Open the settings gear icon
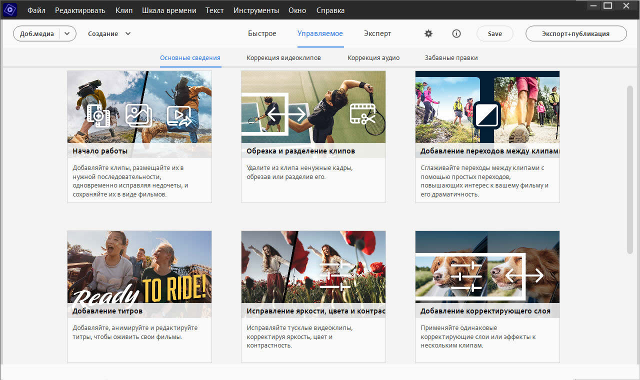This screenshot has height=380, width=640. 428,33
